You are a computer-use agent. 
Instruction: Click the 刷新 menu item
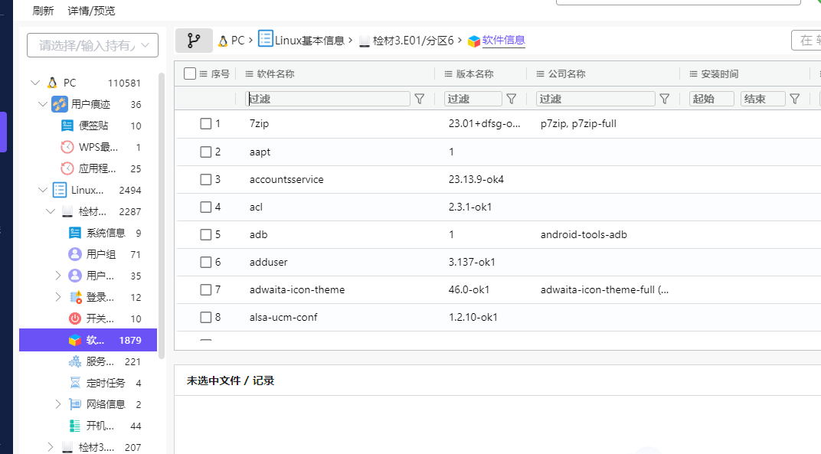(44, 11)
